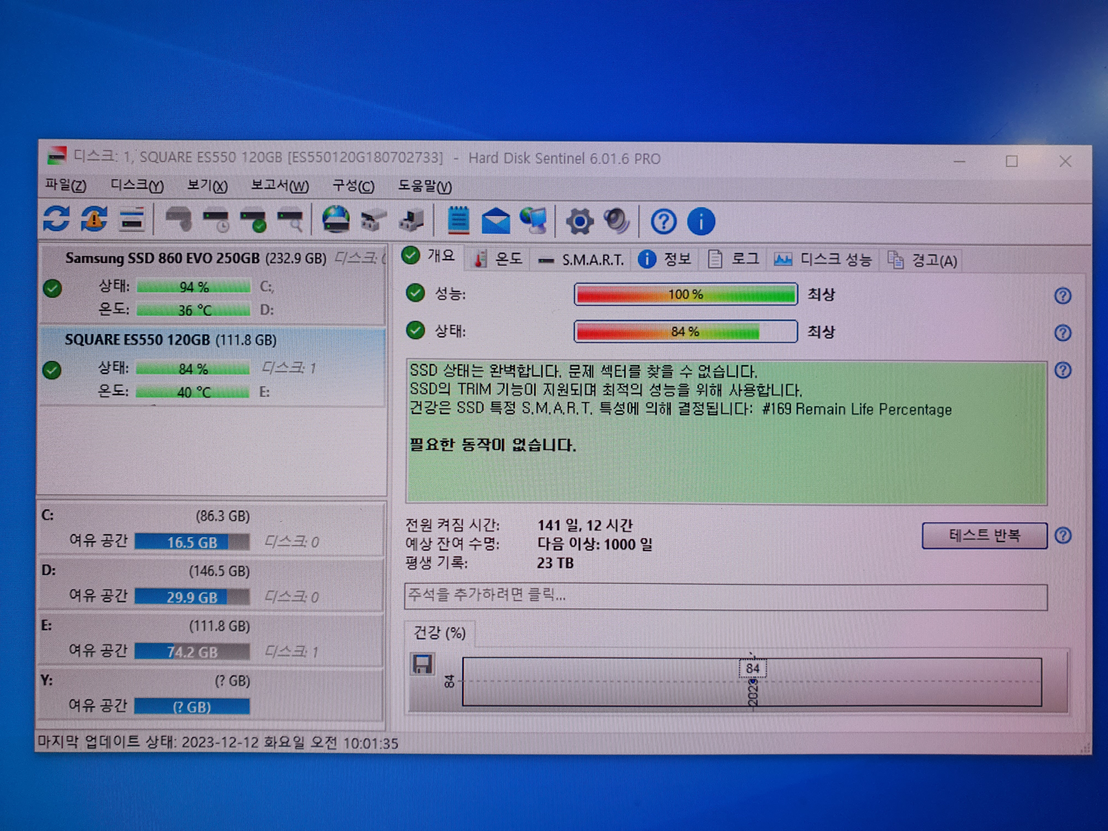Click the refresh-with-warning toolbar icon

point(94,219)
